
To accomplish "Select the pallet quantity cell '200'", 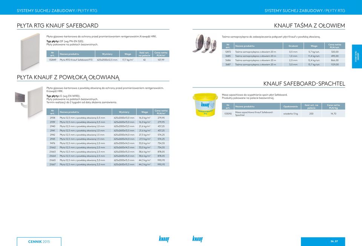I will (311, 114).
